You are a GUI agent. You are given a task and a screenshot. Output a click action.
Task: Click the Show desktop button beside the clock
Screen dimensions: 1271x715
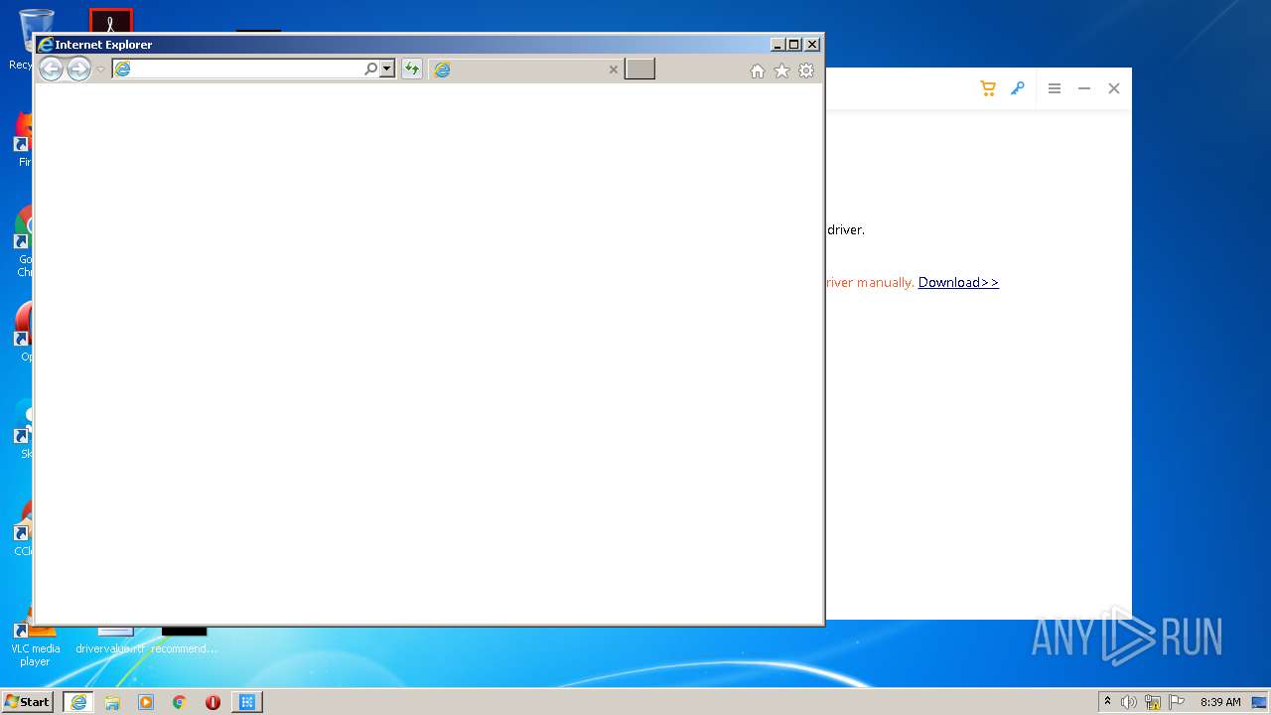pyautogui.click(x=1260, y=702)
